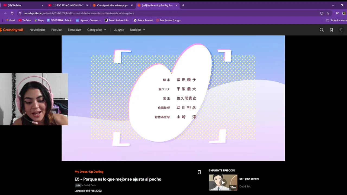The height and width of the screenshot is (195, 347).
Task: Play next episode E6 thumbnail
Action: 223,182
